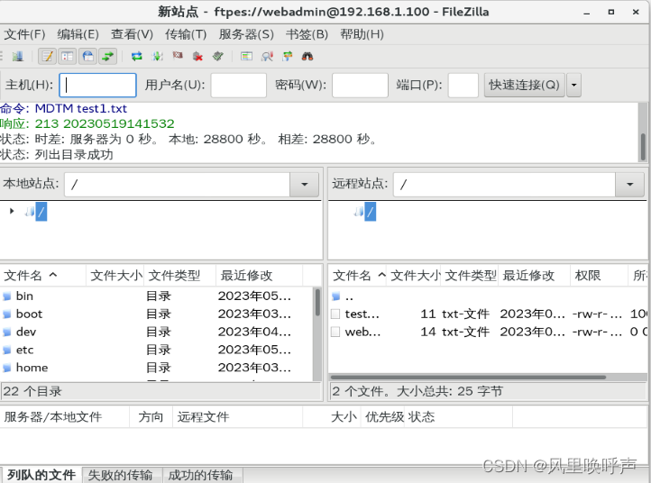The height and width of the screenshot is (483, 651).
Task: Select local boot folder
Action: pos(156,314)
